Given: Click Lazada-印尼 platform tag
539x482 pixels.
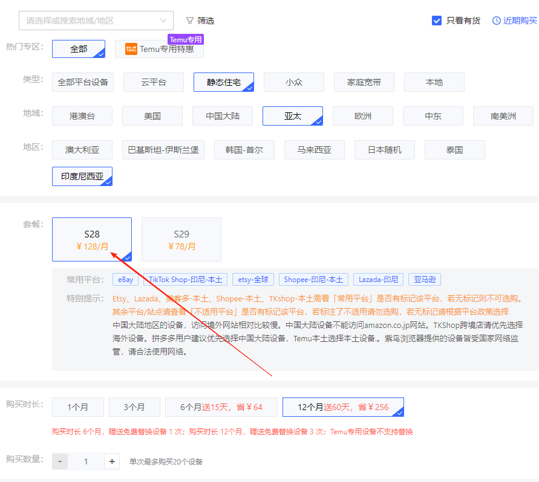Looking at the screenshot, I should pos(378,280).
